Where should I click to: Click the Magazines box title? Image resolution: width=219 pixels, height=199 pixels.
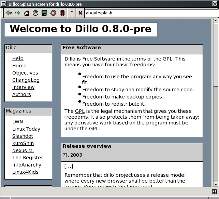(18, 111)
